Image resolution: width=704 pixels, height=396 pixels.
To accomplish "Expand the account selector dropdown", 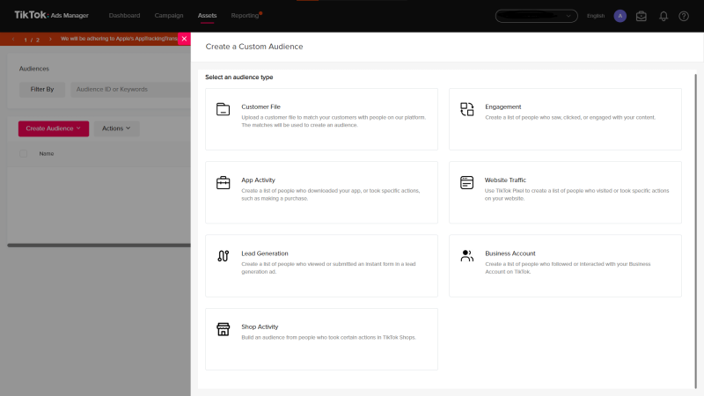I will click(x=536, y=16).
